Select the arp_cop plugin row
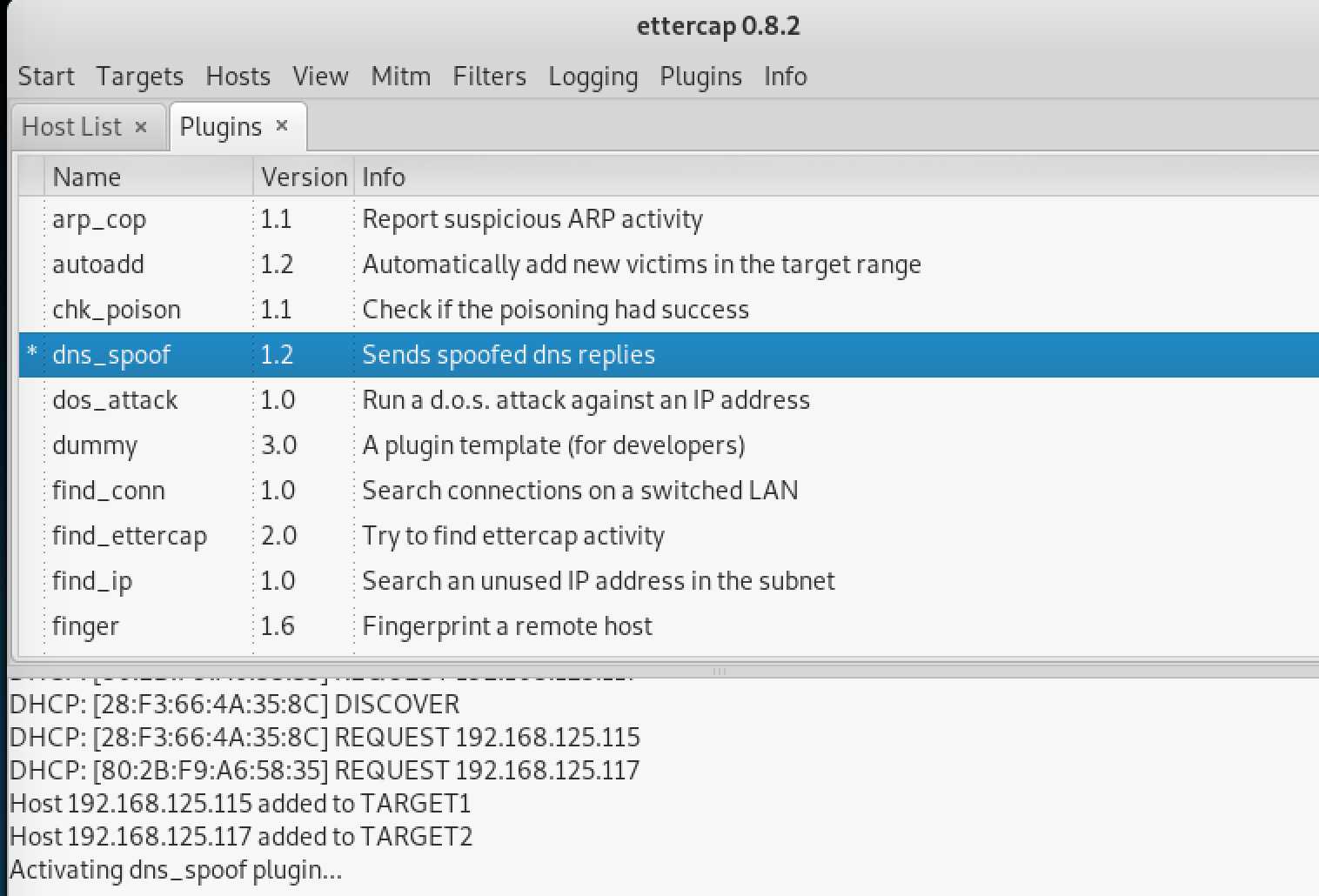This screenshot has height=896, width=1319. (668, 219)
